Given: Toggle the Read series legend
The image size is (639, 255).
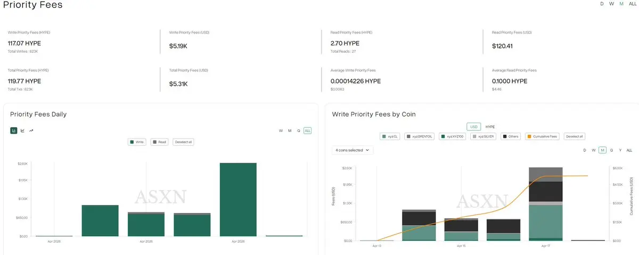Looking at the screenshot, I should coord(159,142).
